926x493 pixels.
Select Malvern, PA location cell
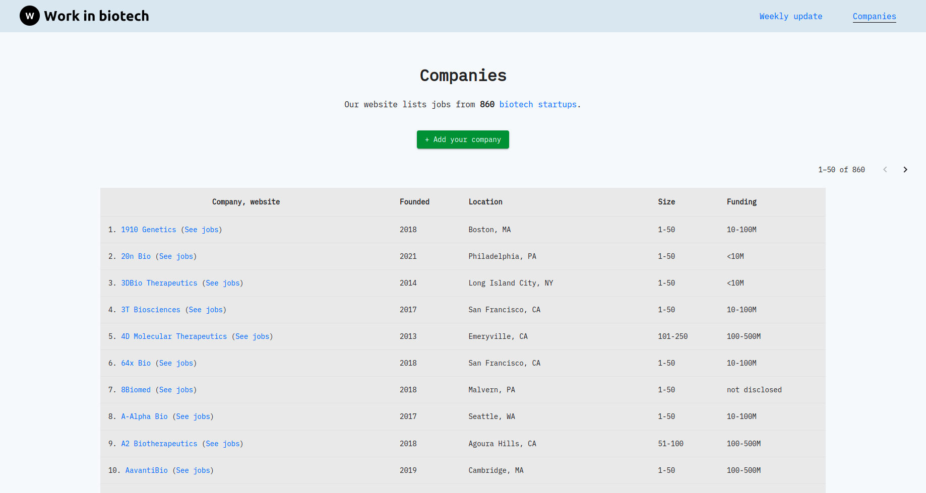tap(491, 390)
